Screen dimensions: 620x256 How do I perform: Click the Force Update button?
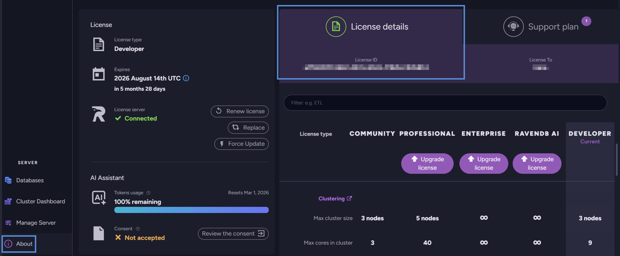point(242,144)
